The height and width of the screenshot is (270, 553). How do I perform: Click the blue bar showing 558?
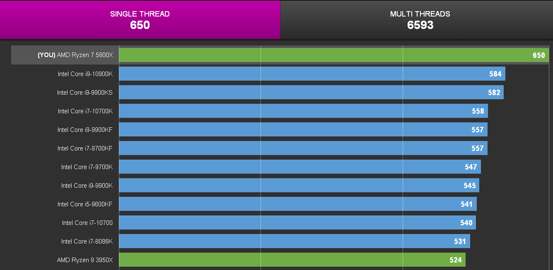coord(304,111)
